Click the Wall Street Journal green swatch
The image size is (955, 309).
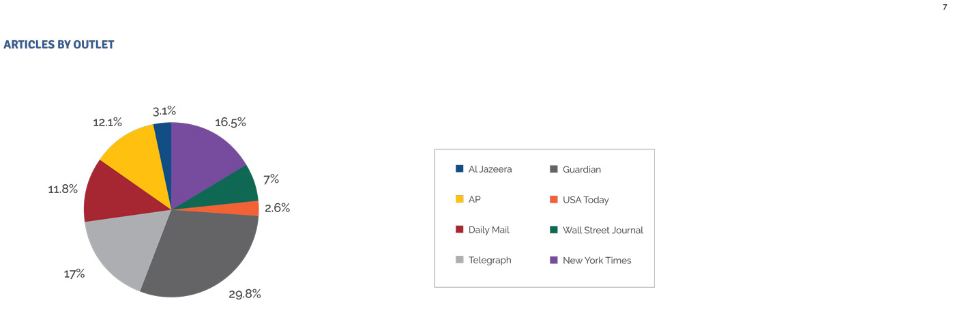(554, 230)
